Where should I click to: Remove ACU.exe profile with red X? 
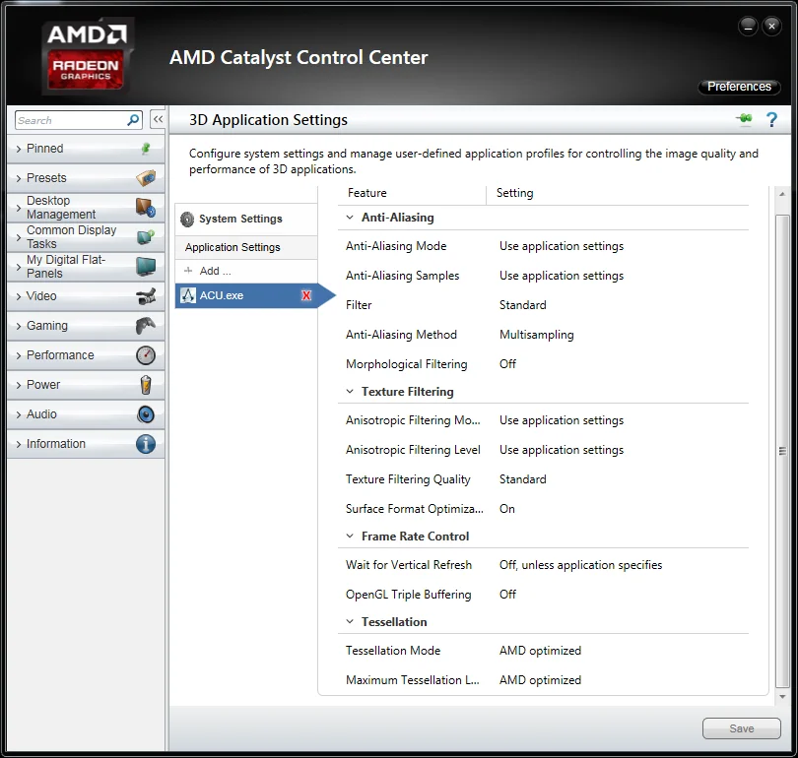click(306, 295)
